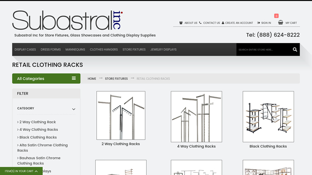
Task: Go to Create An Account
Action: tap(239, 23)
